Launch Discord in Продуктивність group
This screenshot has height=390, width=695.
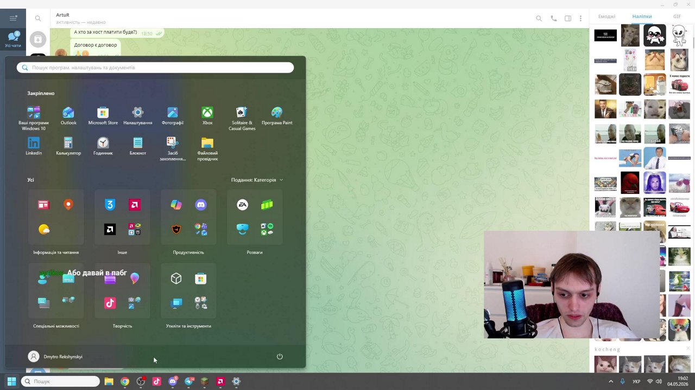[201, 205]
